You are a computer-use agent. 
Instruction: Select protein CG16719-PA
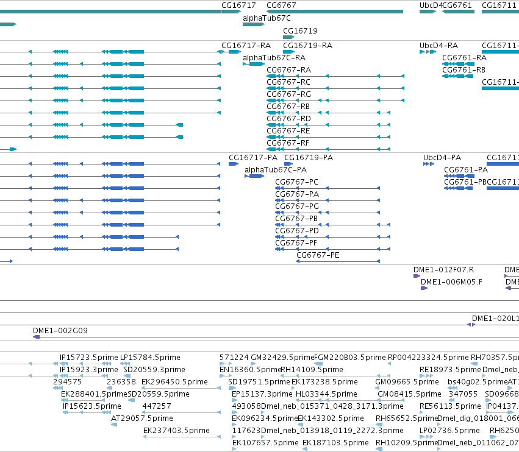point(309,158)
